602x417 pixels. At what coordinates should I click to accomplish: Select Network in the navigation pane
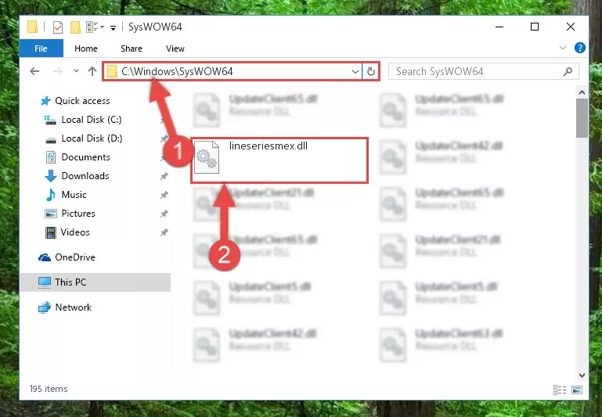[73, 307]
